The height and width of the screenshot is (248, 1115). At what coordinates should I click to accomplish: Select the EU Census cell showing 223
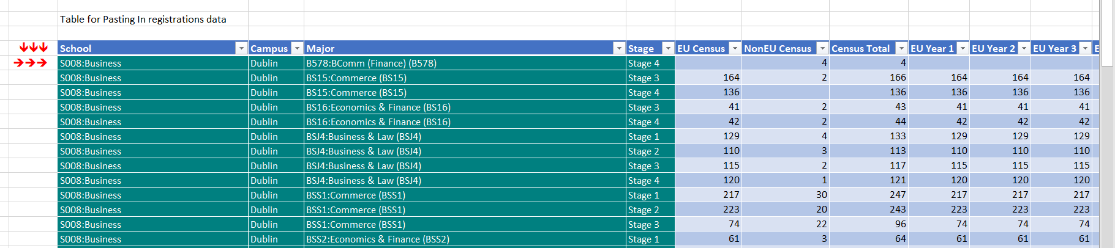point(730,210)
